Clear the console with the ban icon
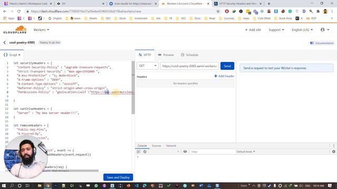The height and width of the screenshot is (189, 337). pyautogui.click(x=145, y=152)
